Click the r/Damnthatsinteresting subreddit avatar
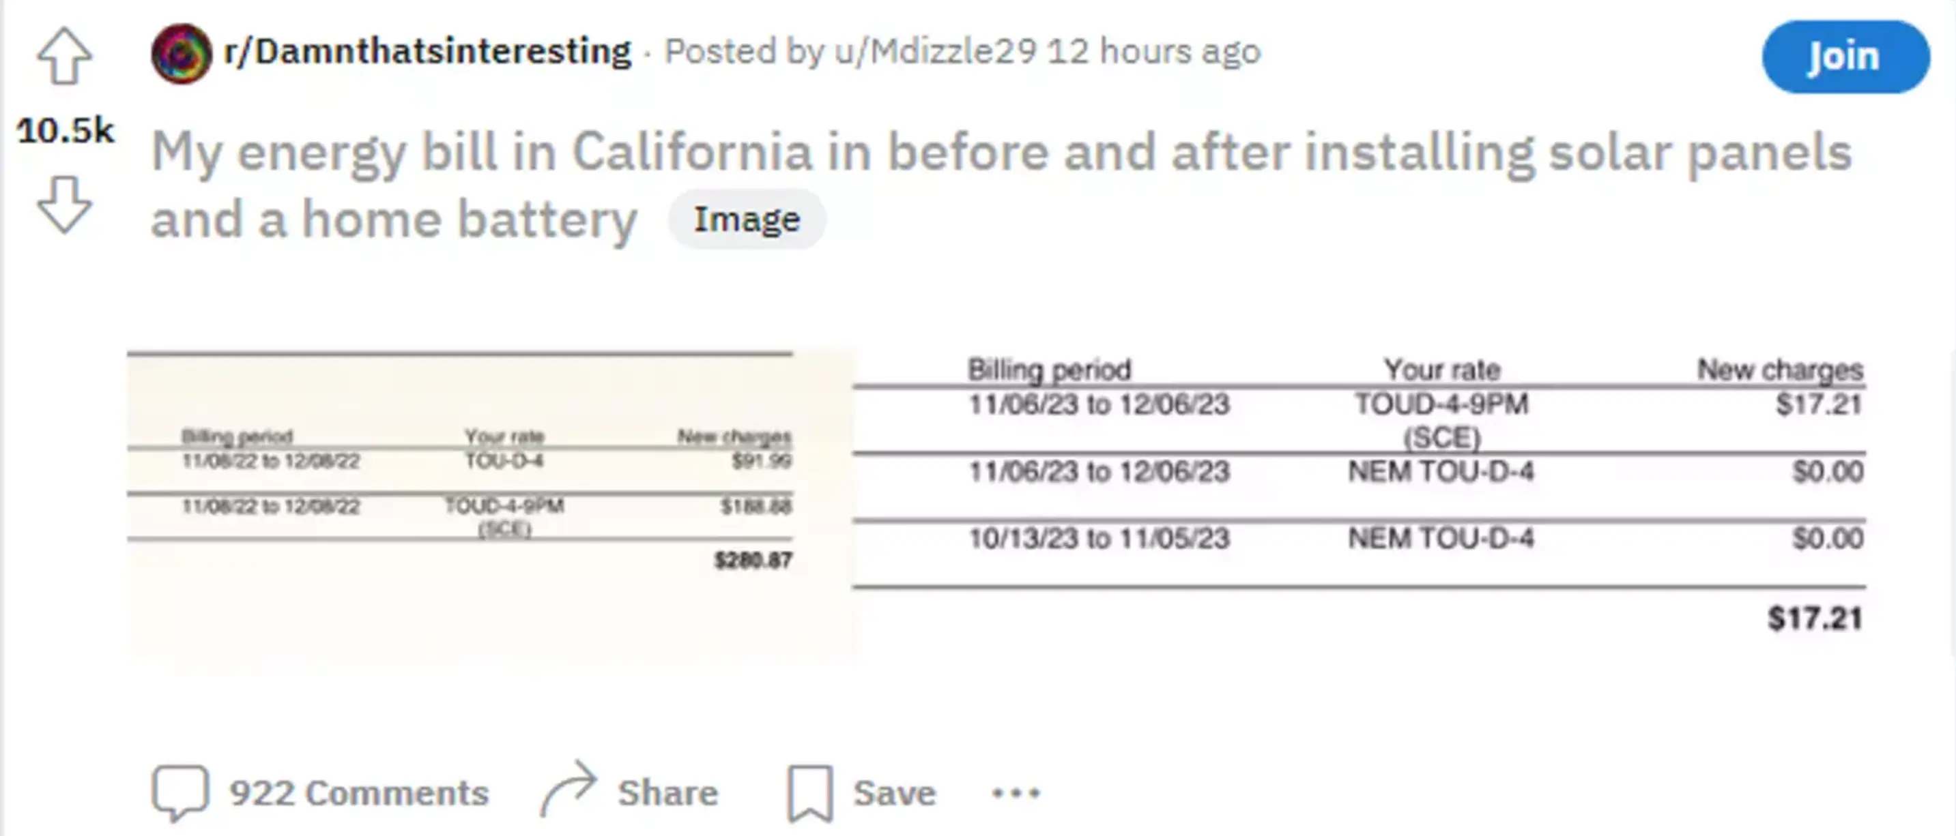This screenshot has height=836, width=1956. coord(181,53)
